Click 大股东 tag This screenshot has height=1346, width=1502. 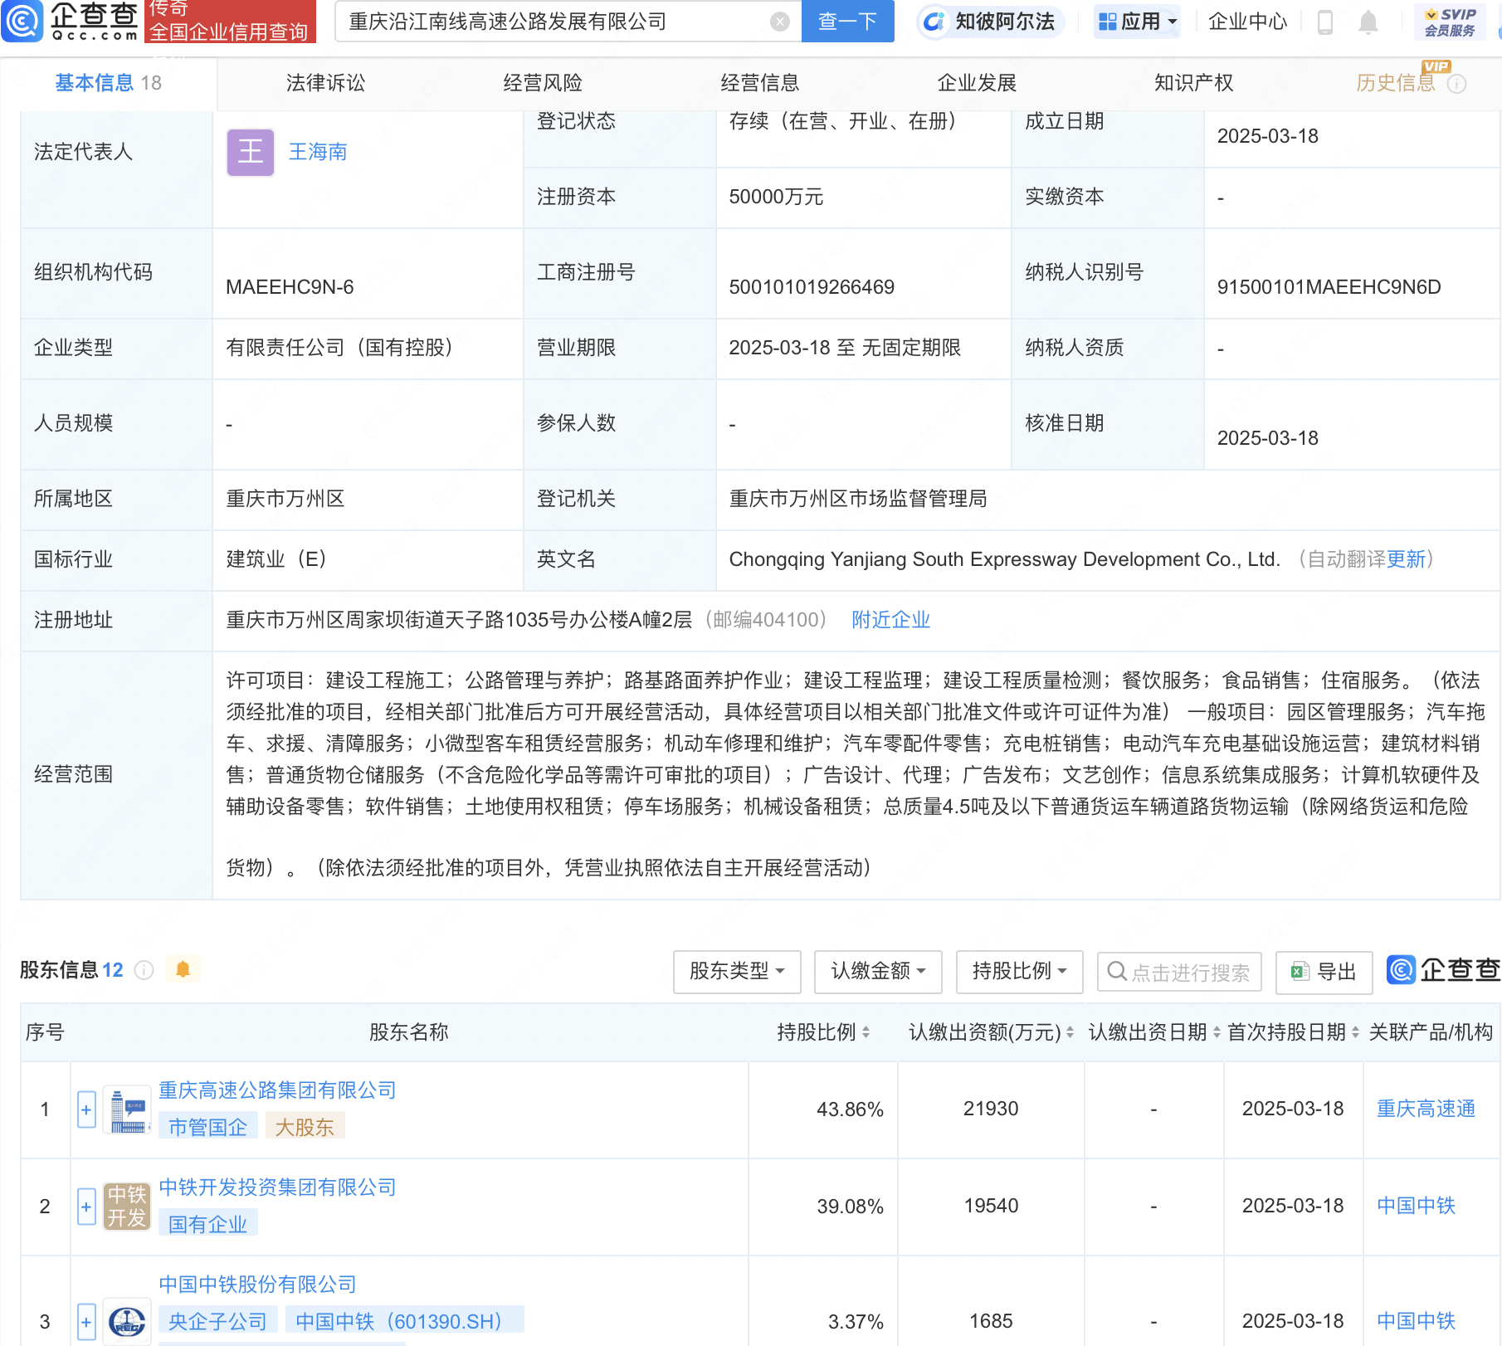click(x=305, y=1127)
